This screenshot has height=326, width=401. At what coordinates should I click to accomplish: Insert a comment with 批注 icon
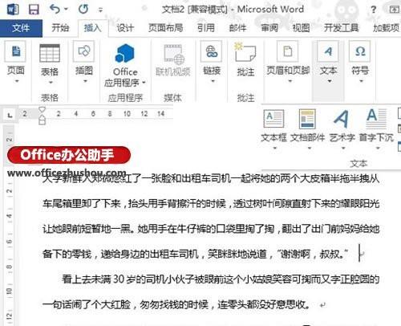(x=245, y=53)
